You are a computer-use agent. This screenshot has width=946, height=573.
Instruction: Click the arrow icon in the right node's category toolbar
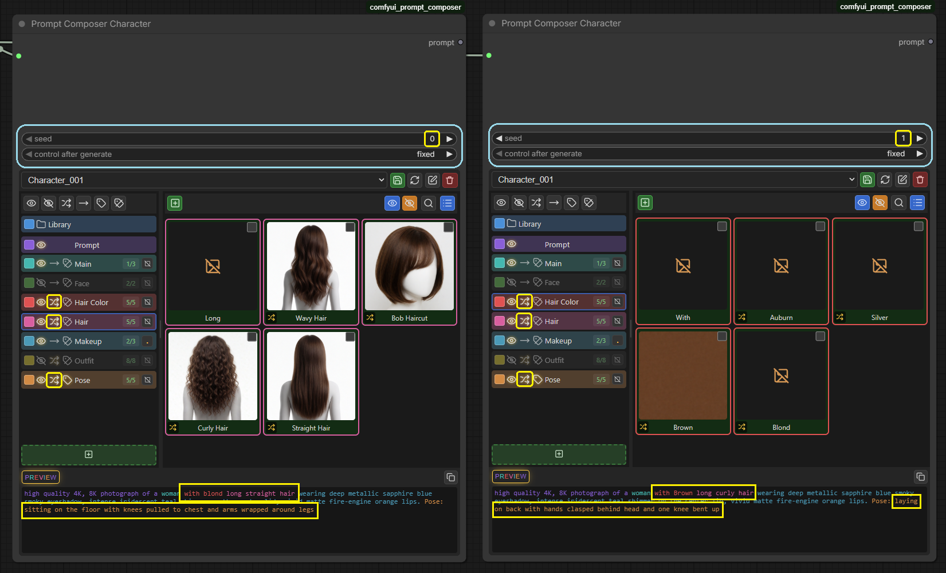tap(554, 203)
